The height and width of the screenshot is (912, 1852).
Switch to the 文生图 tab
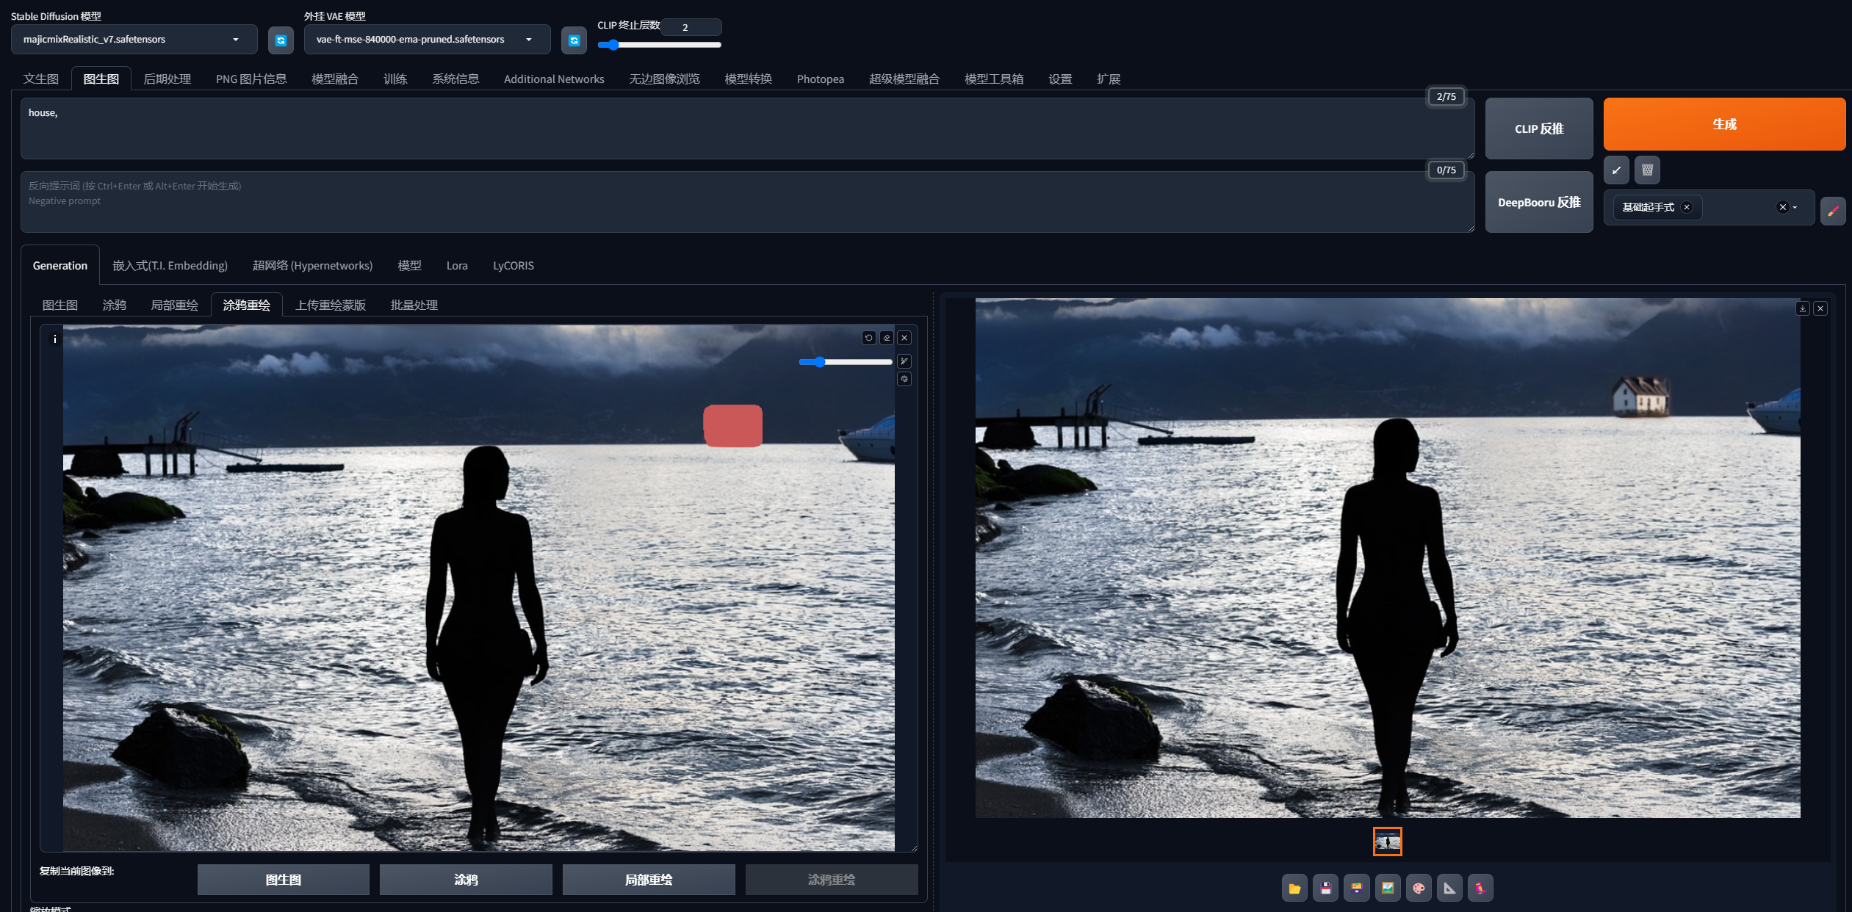tap(41, 79)
